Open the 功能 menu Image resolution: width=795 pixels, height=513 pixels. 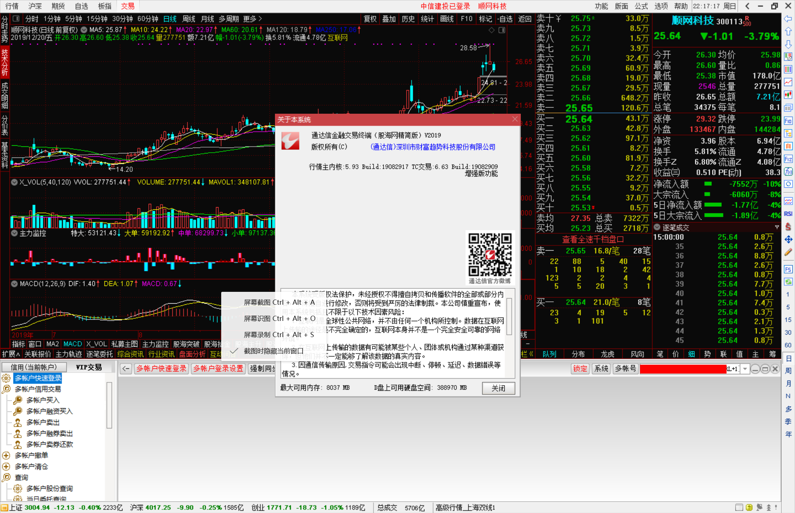point(601,6)
